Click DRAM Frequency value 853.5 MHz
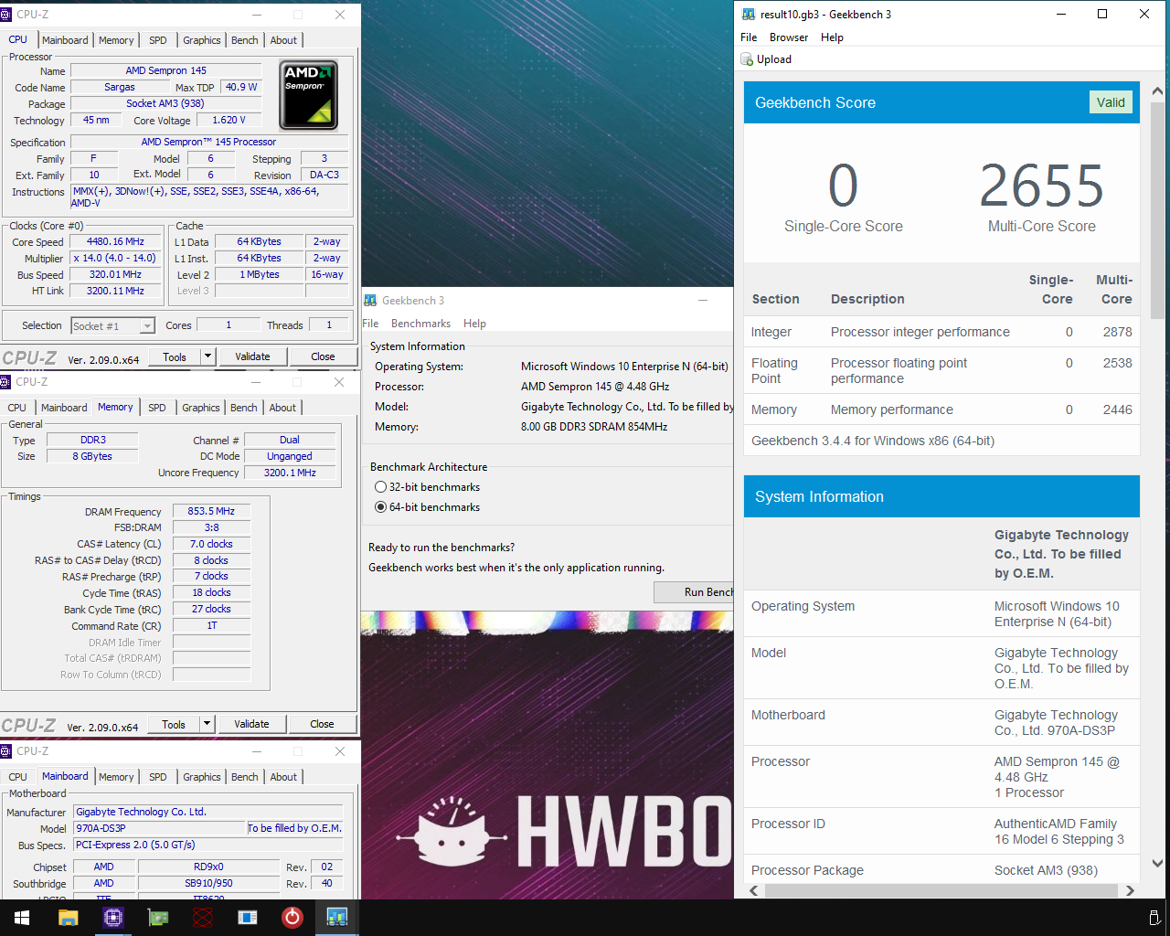The image size is (1170, 936). (211, 512)
